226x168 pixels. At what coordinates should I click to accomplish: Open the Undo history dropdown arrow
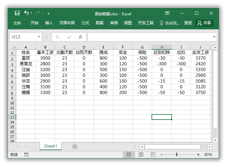pyautogui.click(x=31, y=13)
